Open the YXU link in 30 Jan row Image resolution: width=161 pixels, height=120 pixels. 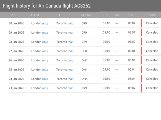pos(45,24)
